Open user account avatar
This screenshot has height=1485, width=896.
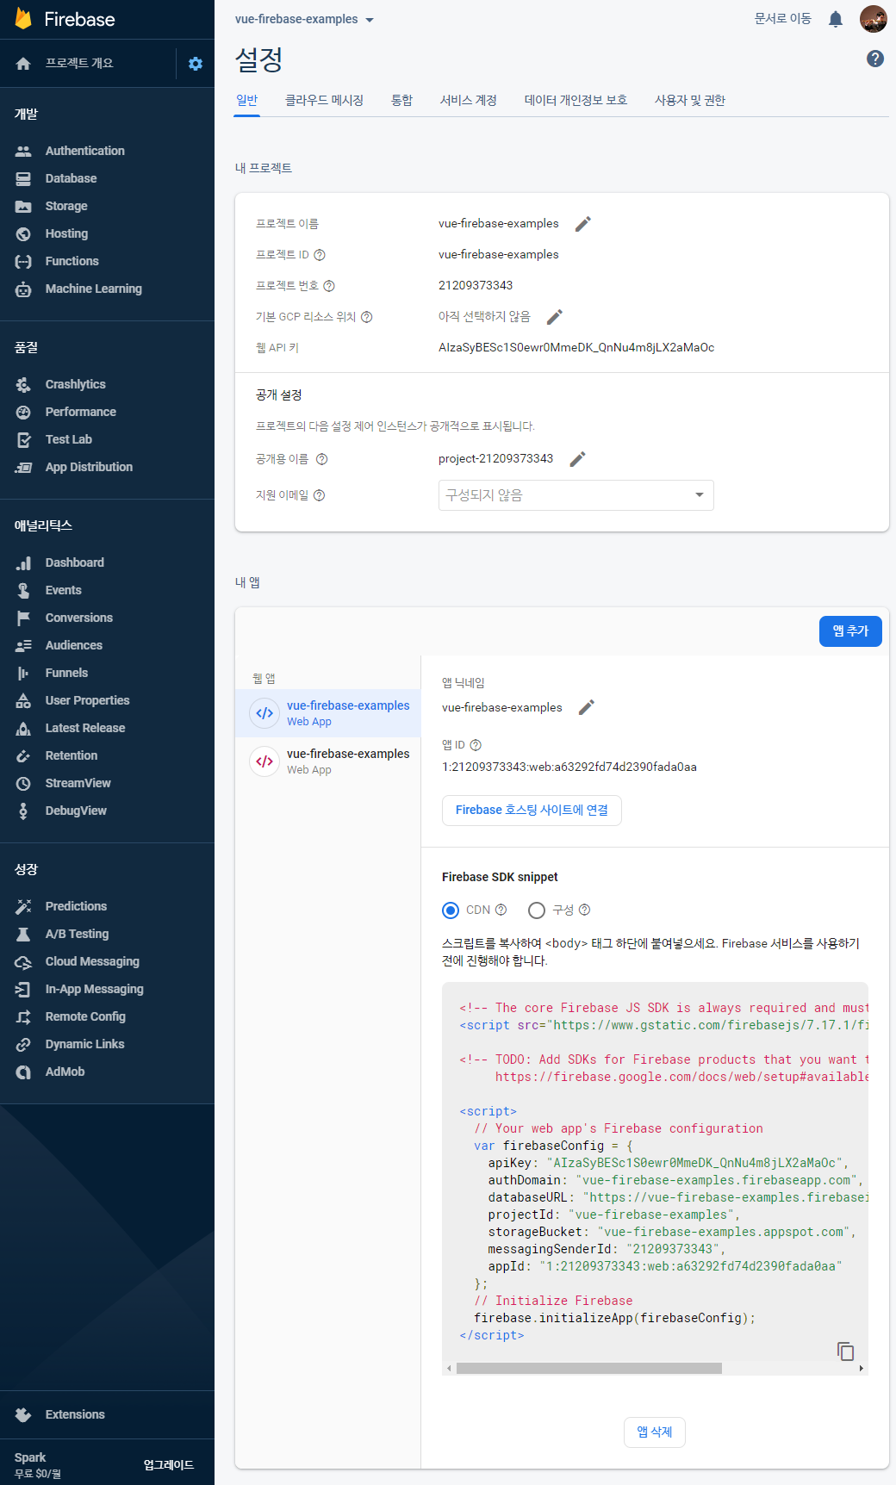874,19
